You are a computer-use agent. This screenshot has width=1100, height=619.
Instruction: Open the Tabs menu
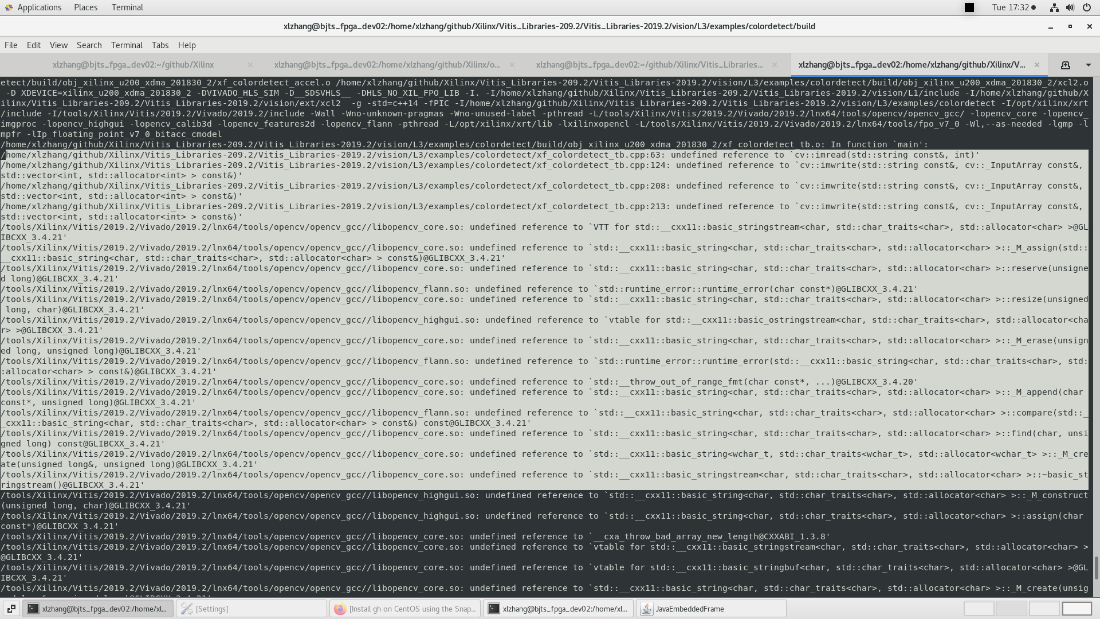tap(159, 45)
